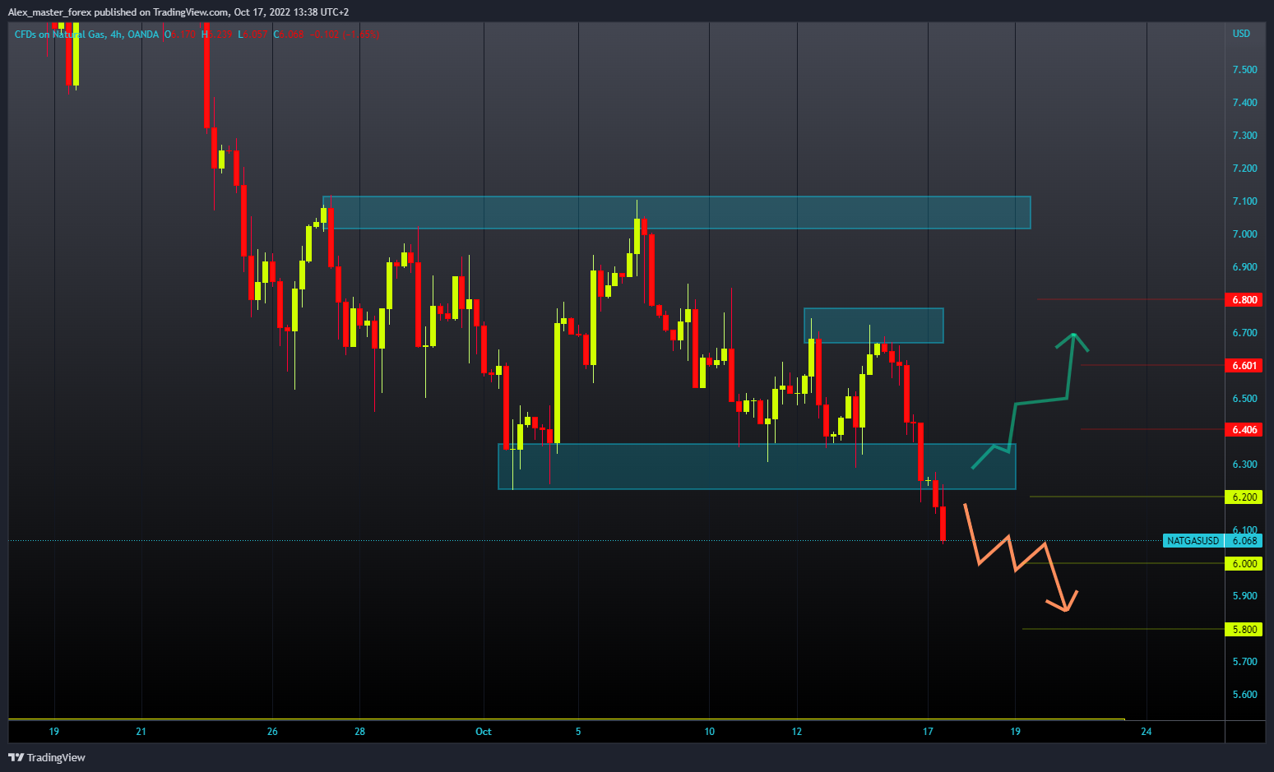Click the yellow 5.800 price level label
The image size is (1274, 772).
pos(1244,630)
